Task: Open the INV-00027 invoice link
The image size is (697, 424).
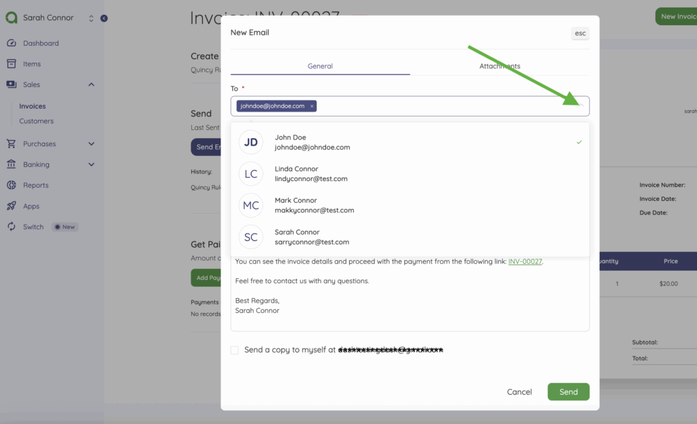Action: tap(525, 261)
